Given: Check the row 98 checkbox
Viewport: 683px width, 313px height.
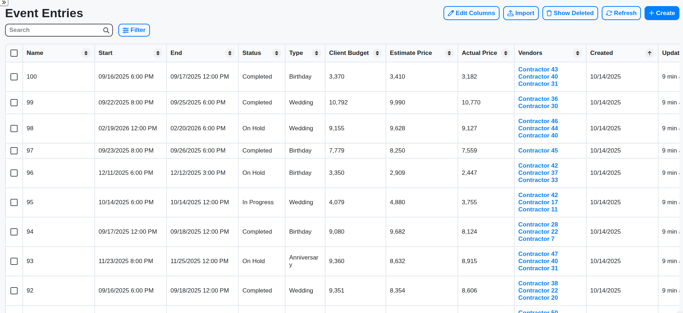Looking at the screenshot, I should (x=14, y=129).
